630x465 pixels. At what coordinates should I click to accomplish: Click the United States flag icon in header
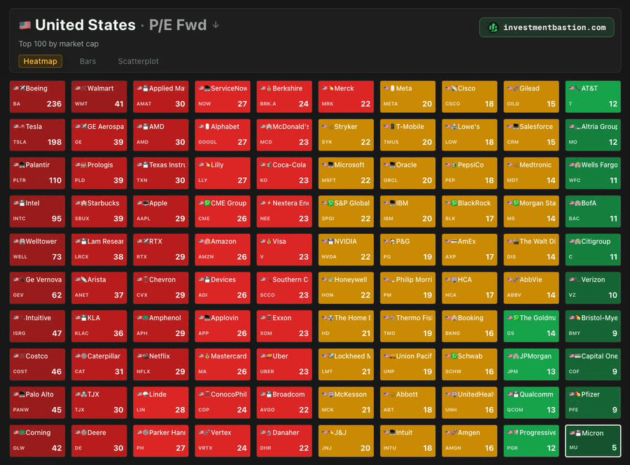coord(25,24)
